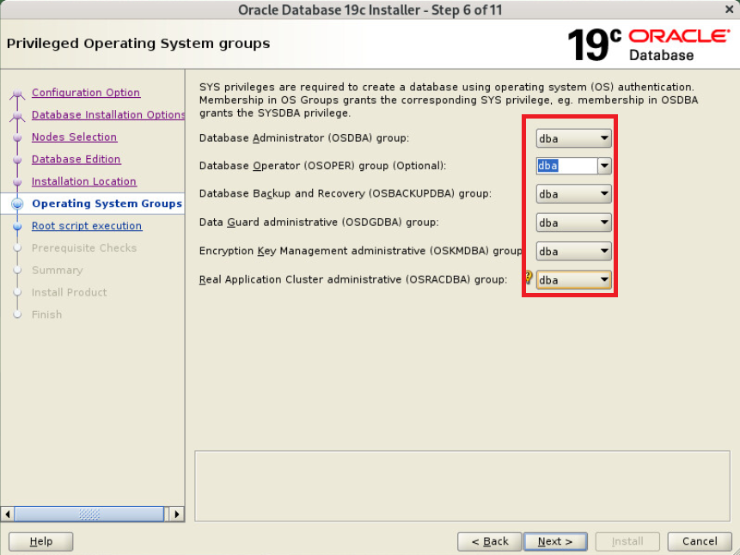Click the Real Application Cluster (OSRACDBA) label
This screenshot has width=740, height=555.
click(x=353, y=279)
